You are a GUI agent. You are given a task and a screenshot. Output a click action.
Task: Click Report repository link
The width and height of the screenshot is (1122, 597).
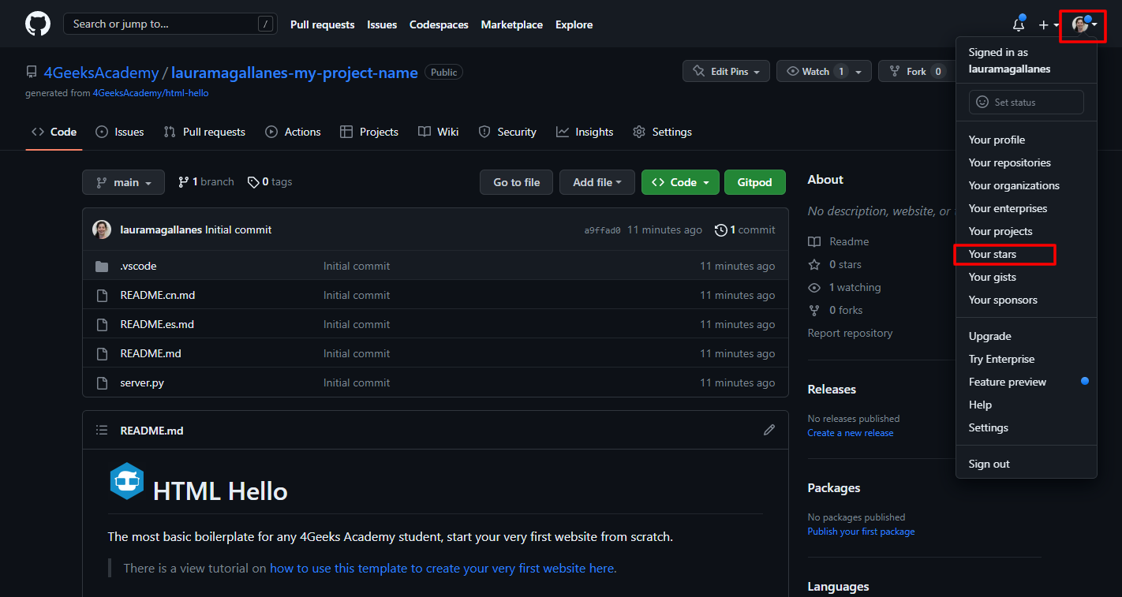(x=850, y=333)
